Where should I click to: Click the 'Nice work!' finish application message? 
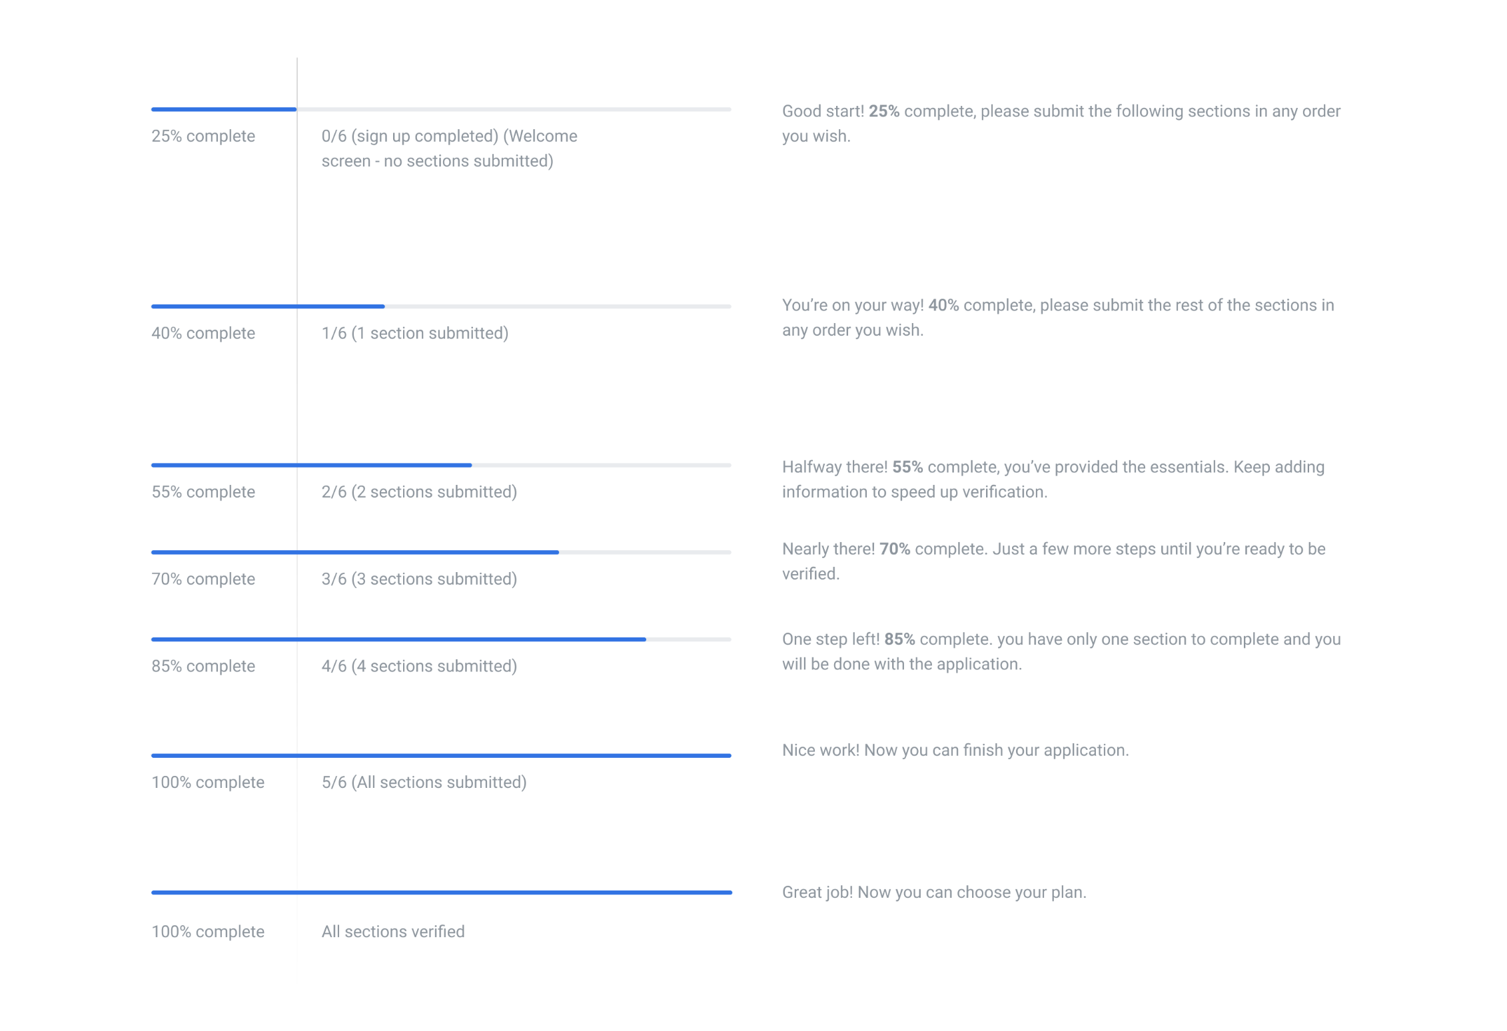tap(955, 751)
